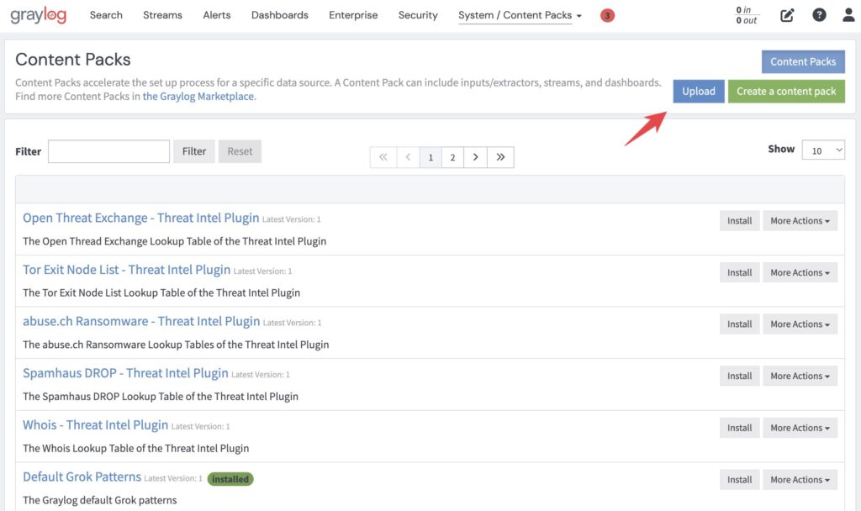The image size is (861, 511).
Task: Open the Search menu
Action: tap(106, 15)
